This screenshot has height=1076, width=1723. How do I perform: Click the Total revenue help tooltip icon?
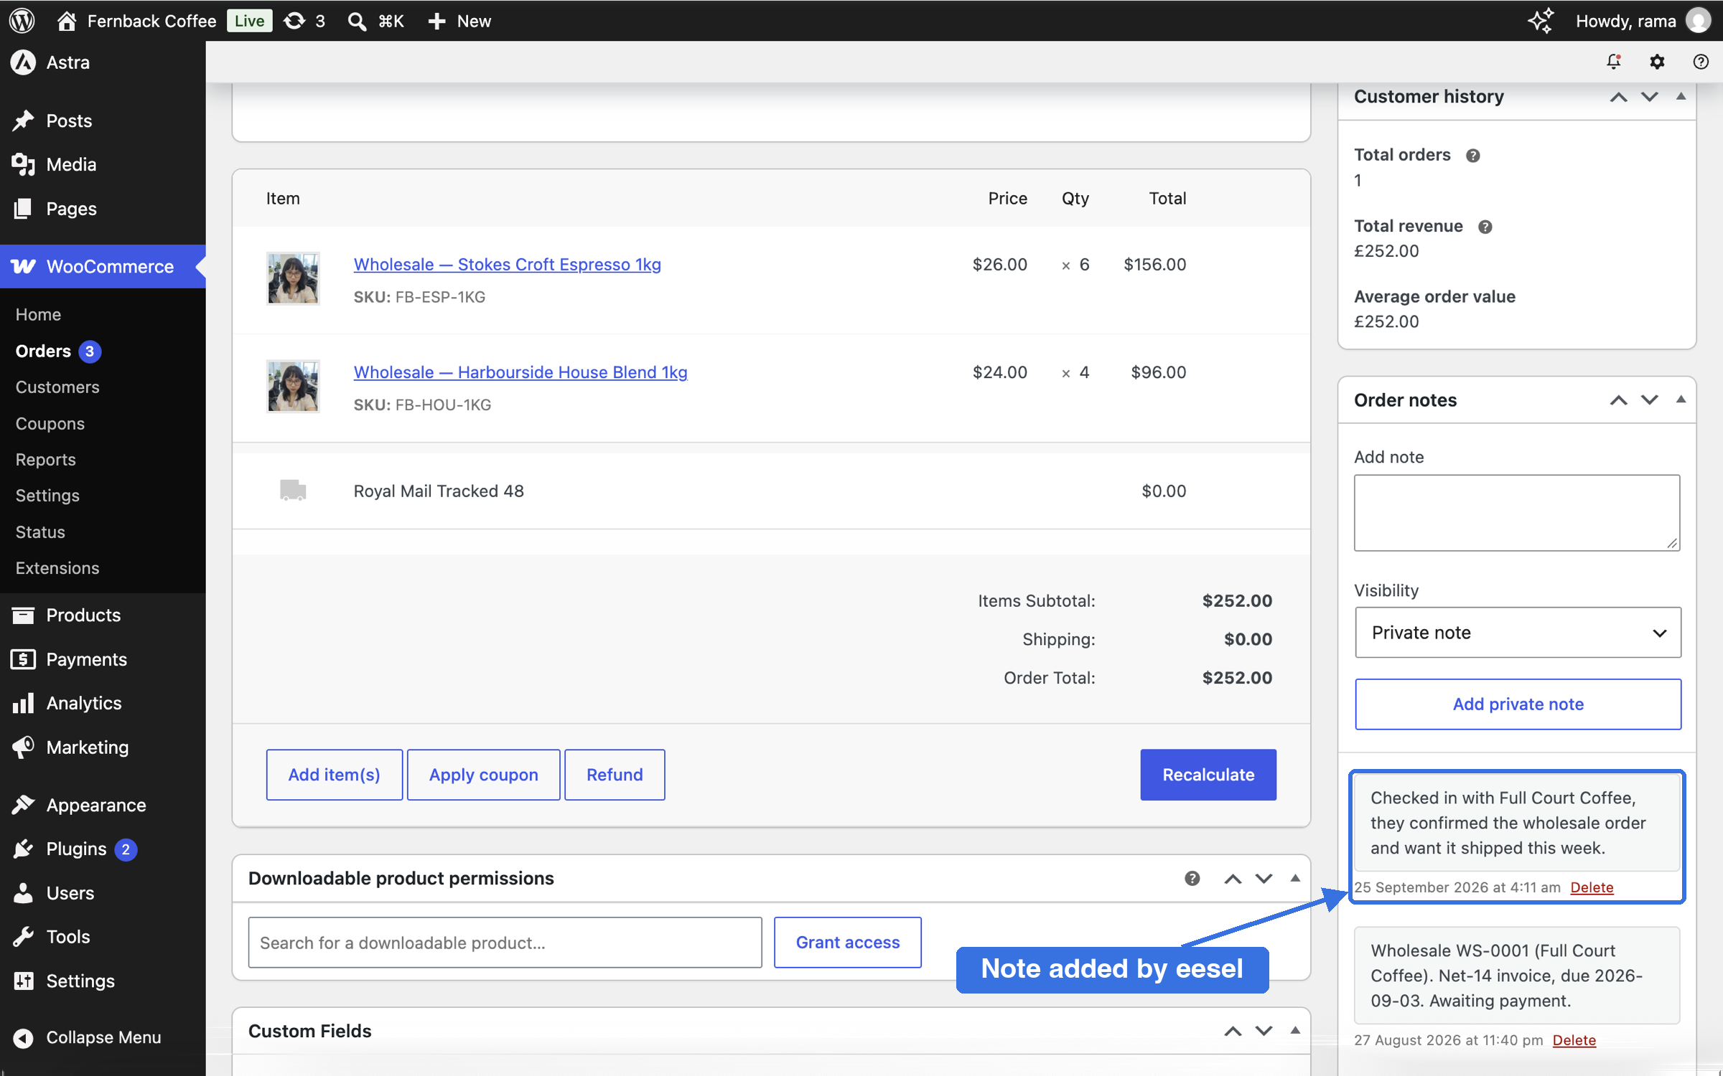coord(1485,227)
